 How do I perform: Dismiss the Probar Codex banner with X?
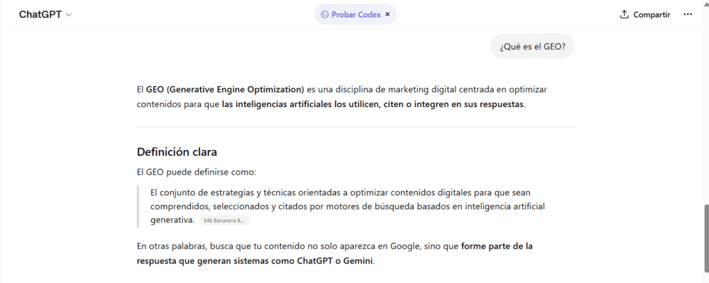click(388, 14)
